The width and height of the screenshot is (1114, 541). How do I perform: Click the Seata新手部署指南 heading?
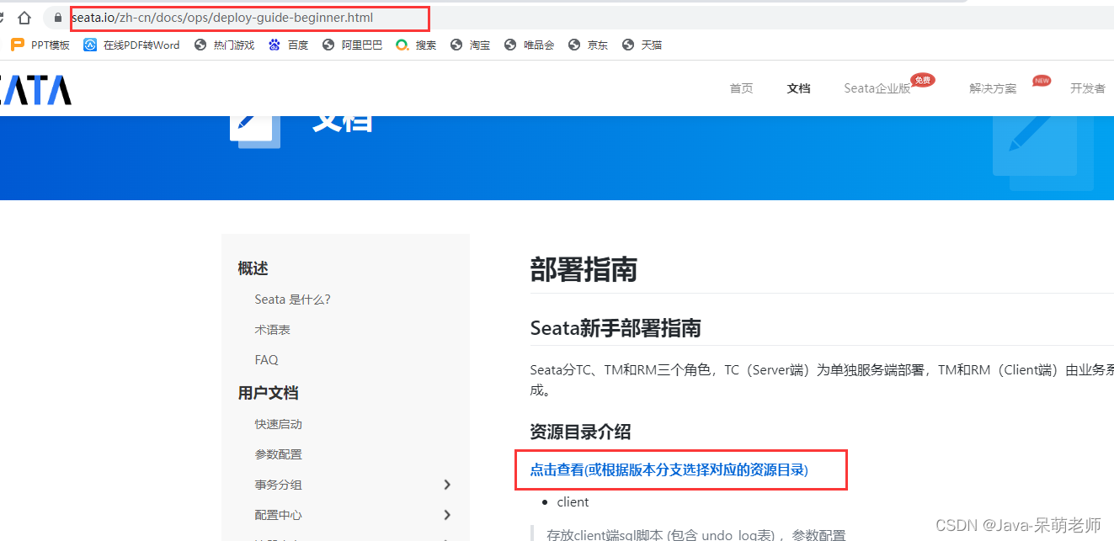point(616,328)
